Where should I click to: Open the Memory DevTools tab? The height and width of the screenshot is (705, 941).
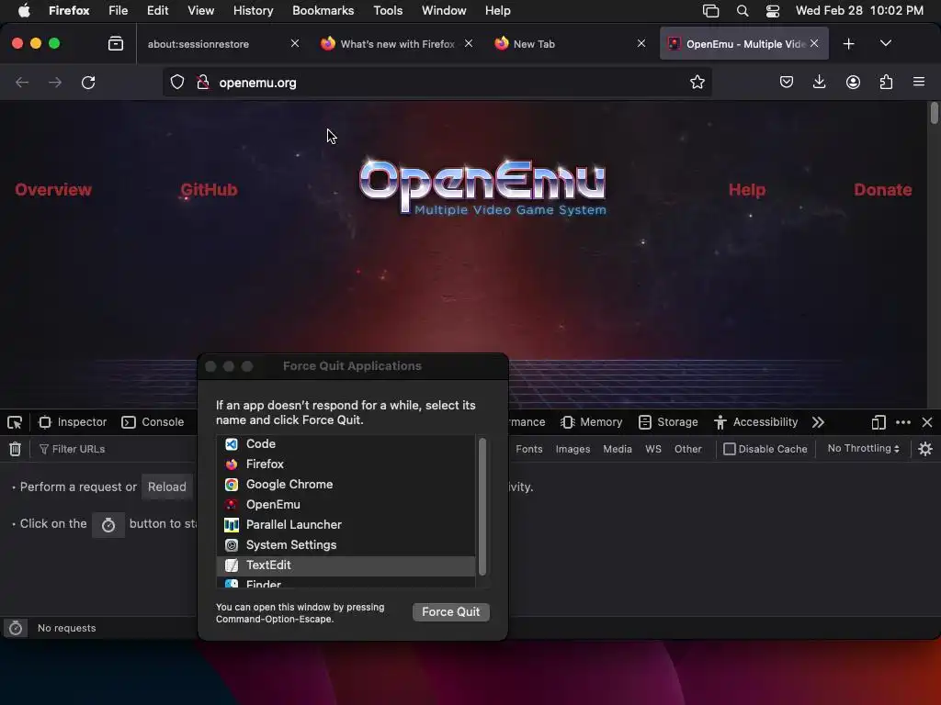592,422
